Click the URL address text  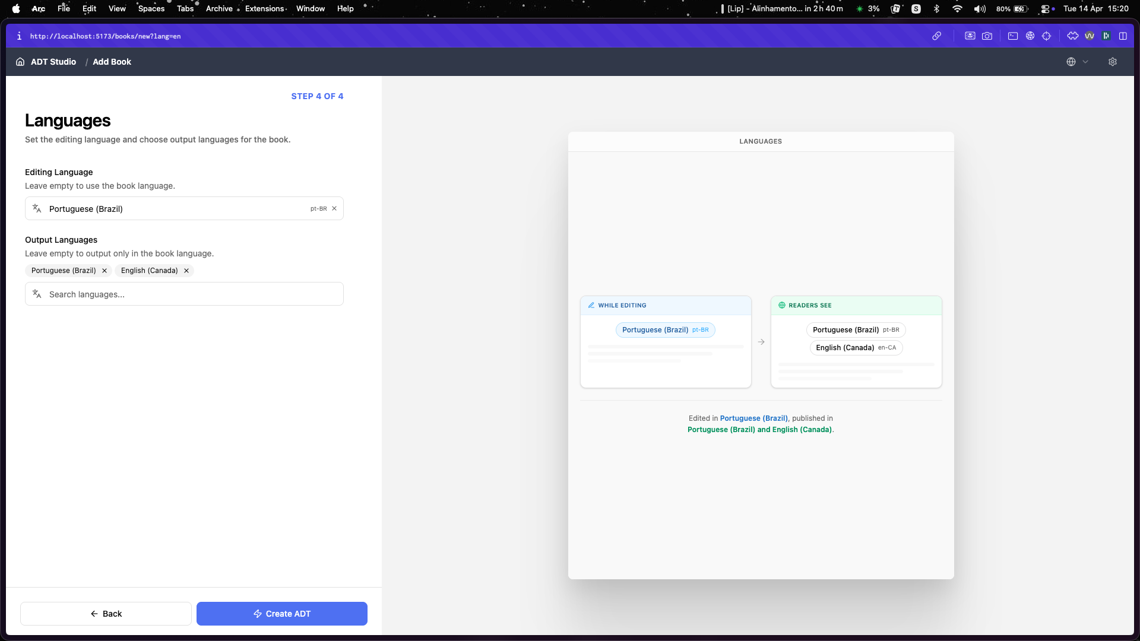click(105, 36)
